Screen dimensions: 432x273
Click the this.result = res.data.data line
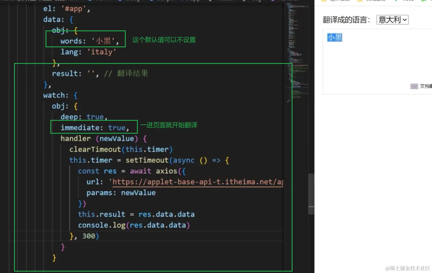136,214
